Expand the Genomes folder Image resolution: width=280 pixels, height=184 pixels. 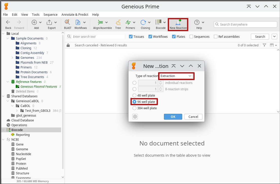pos(12,58)
